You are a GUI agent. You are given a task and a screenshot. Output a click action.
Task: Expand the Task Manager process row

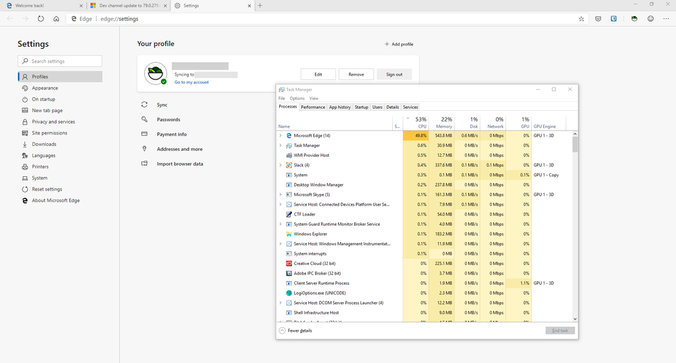[x=280, y=145]
